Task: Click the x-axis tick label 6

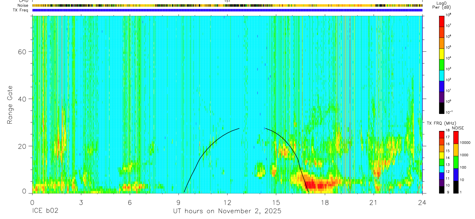Action: 130,202
